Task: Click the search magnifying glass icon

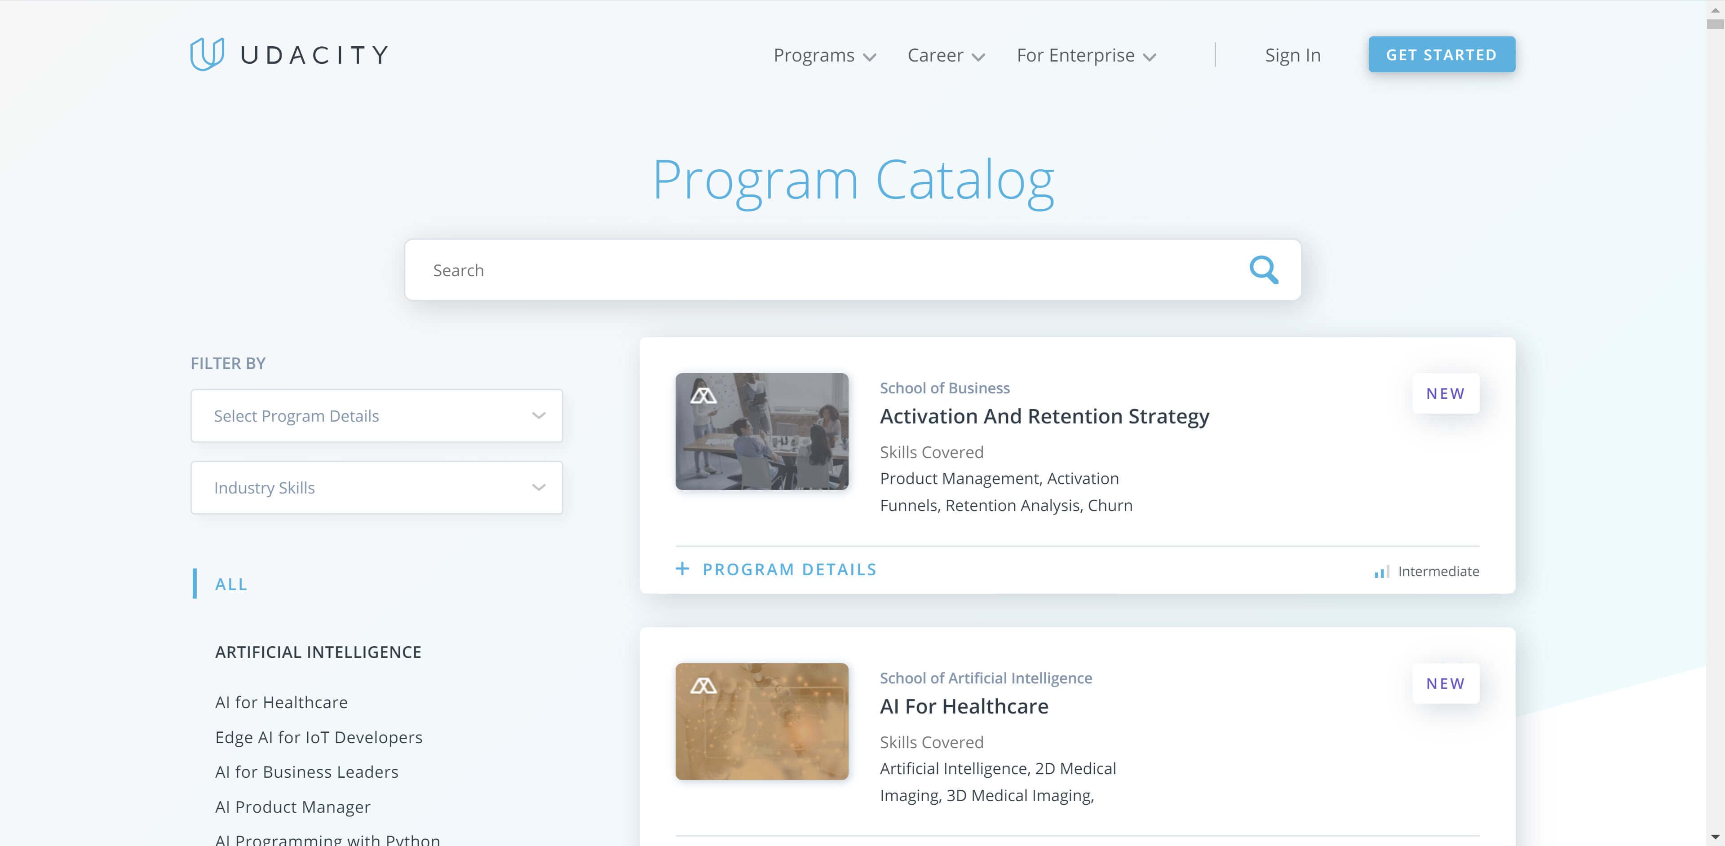Action: (1264, 269)
